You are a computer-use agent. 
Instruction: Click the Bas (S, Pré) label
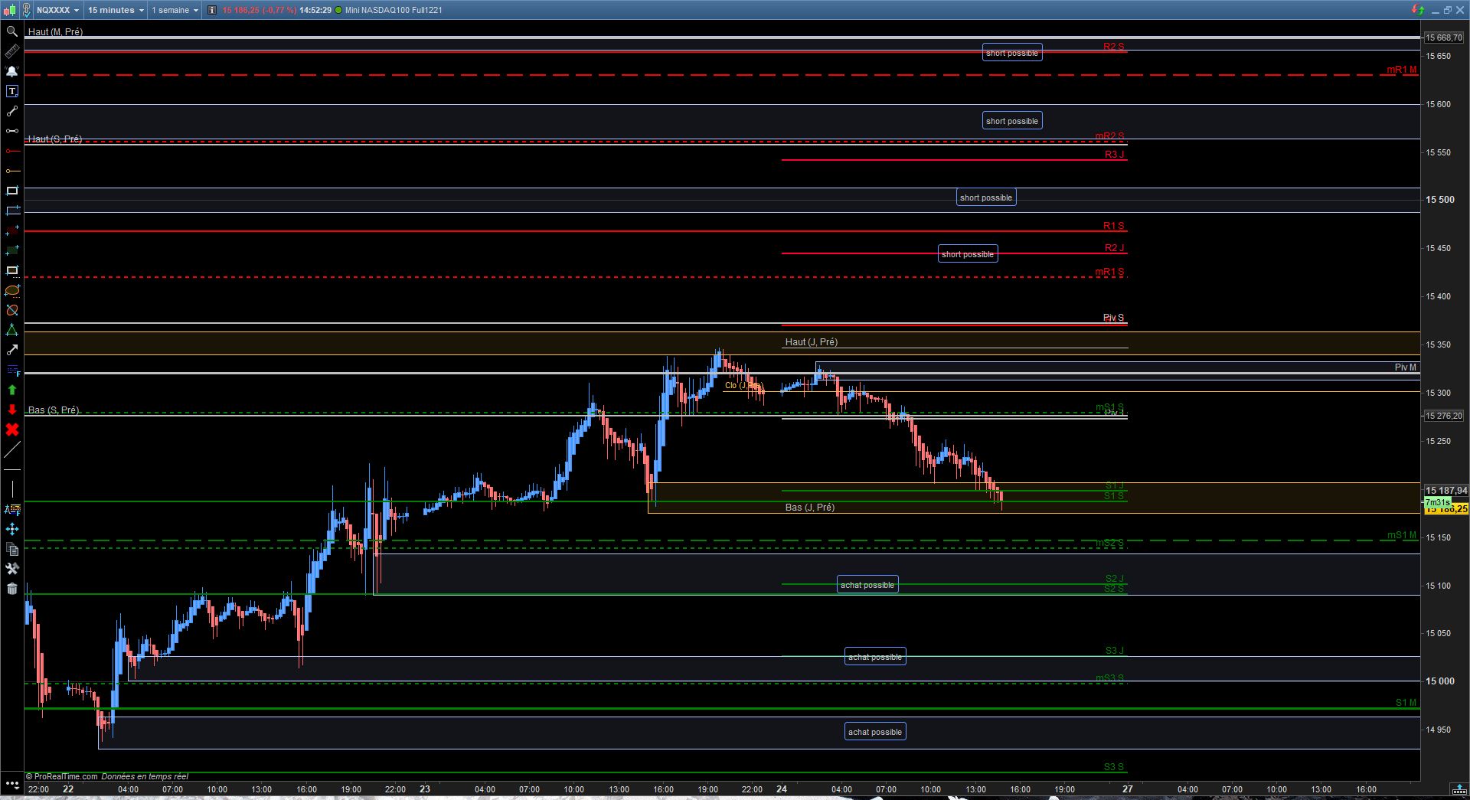[x=54, y=410]
